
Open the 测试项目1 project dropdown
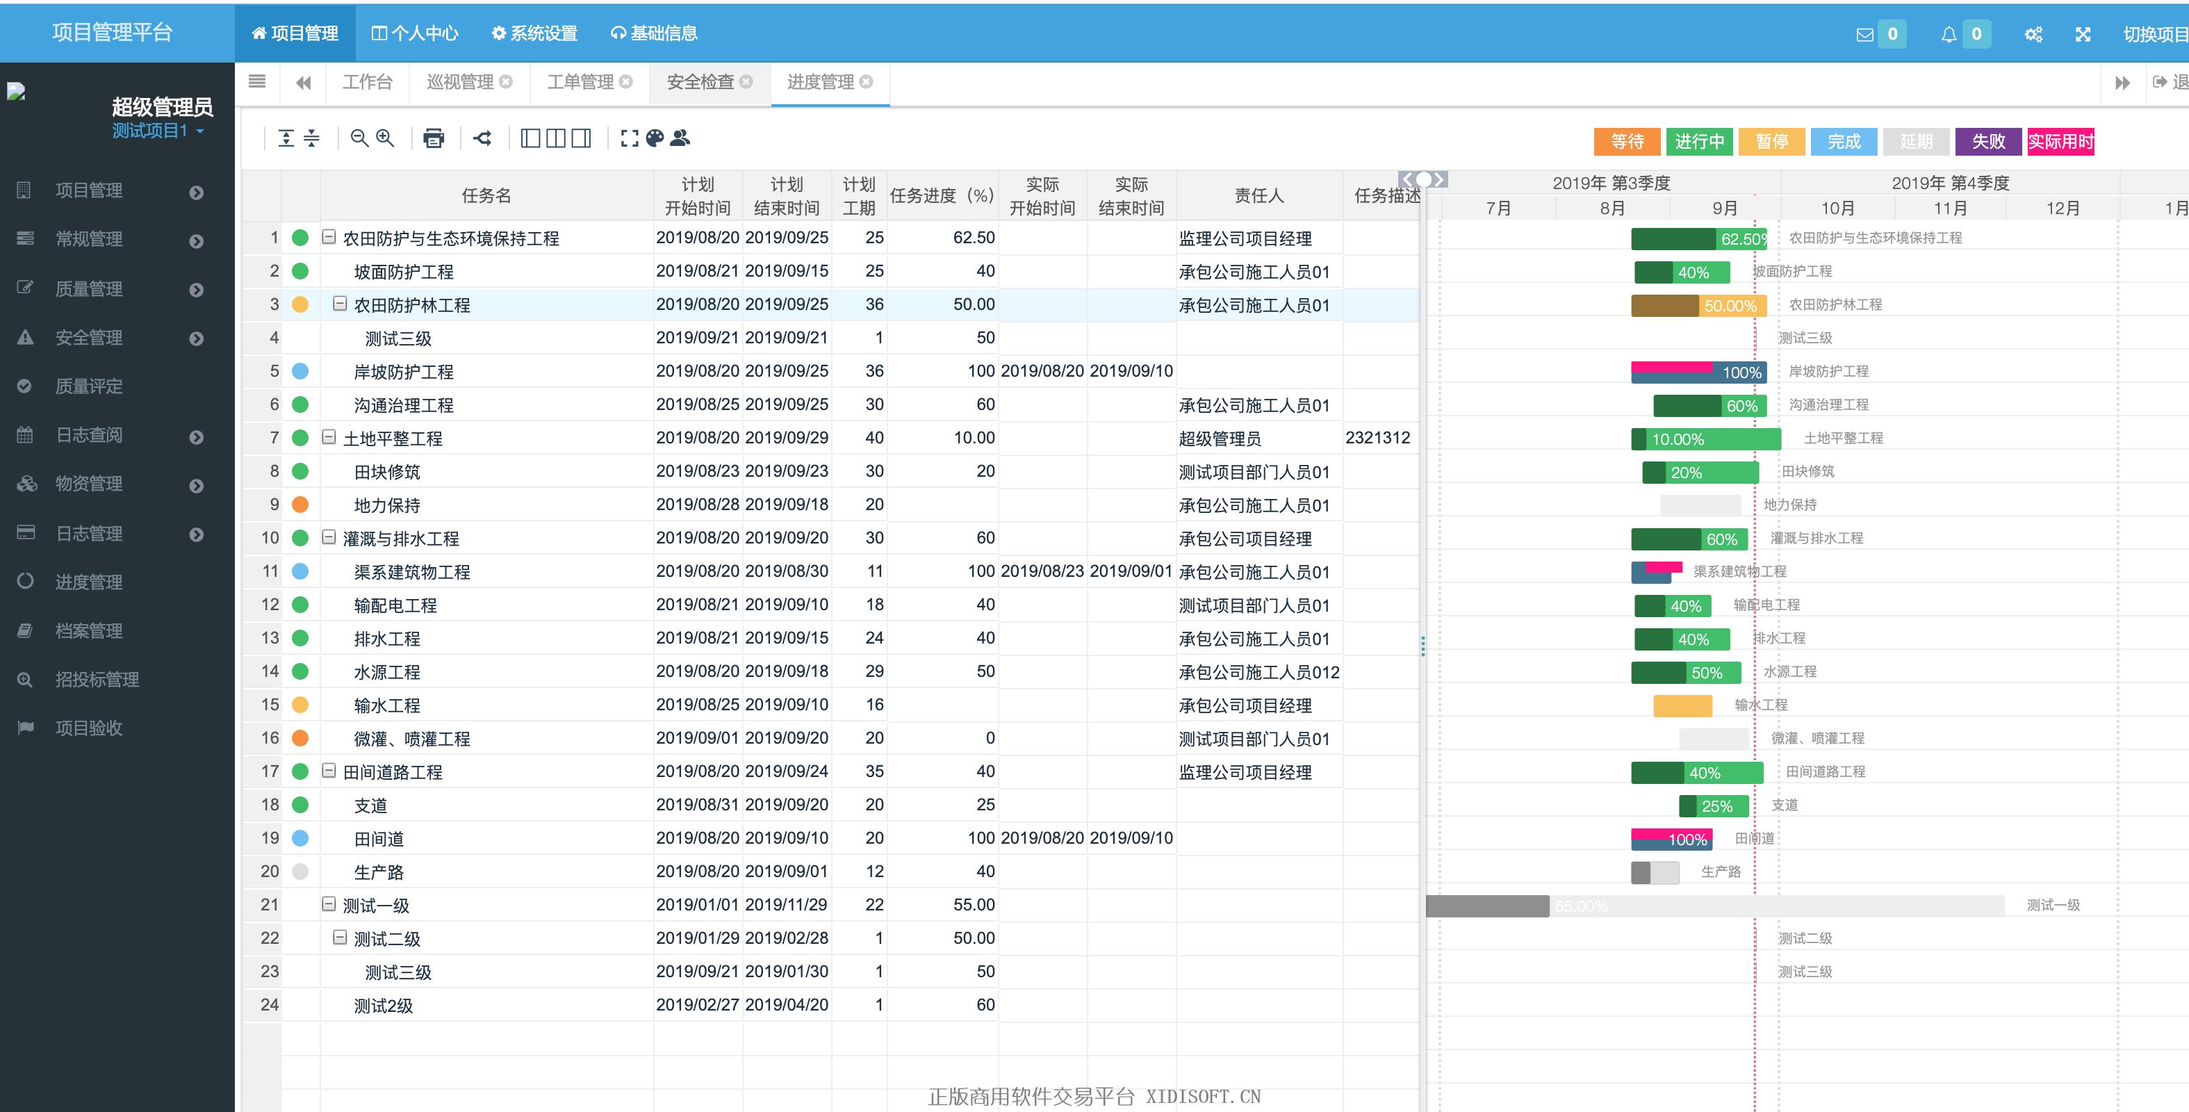pyautogui.click(x=158, y=131)
